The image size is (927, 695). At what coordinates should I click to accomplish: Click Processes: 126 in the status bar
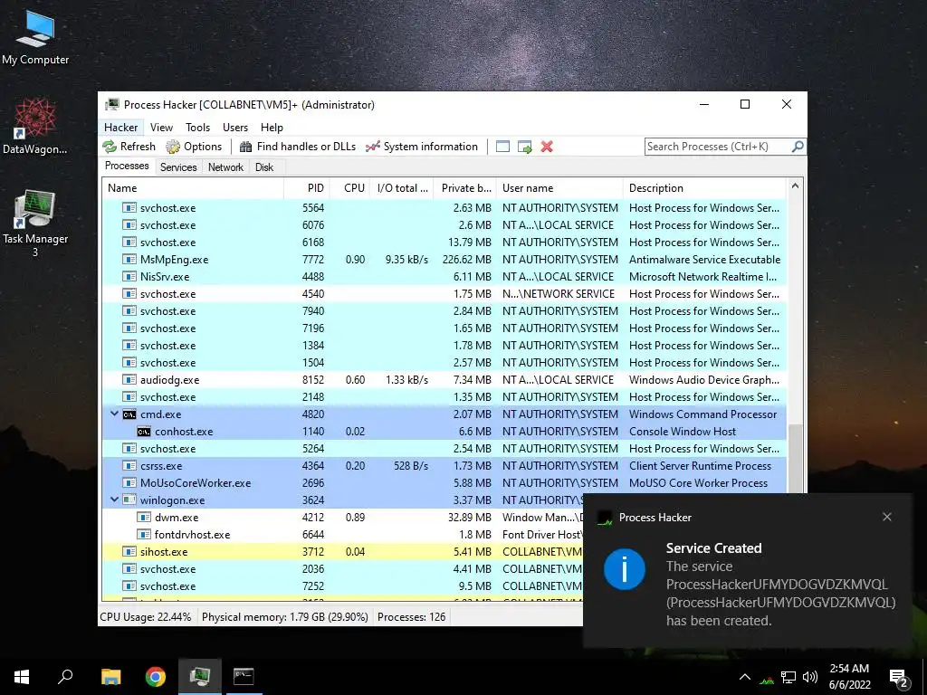click(412, 617)
